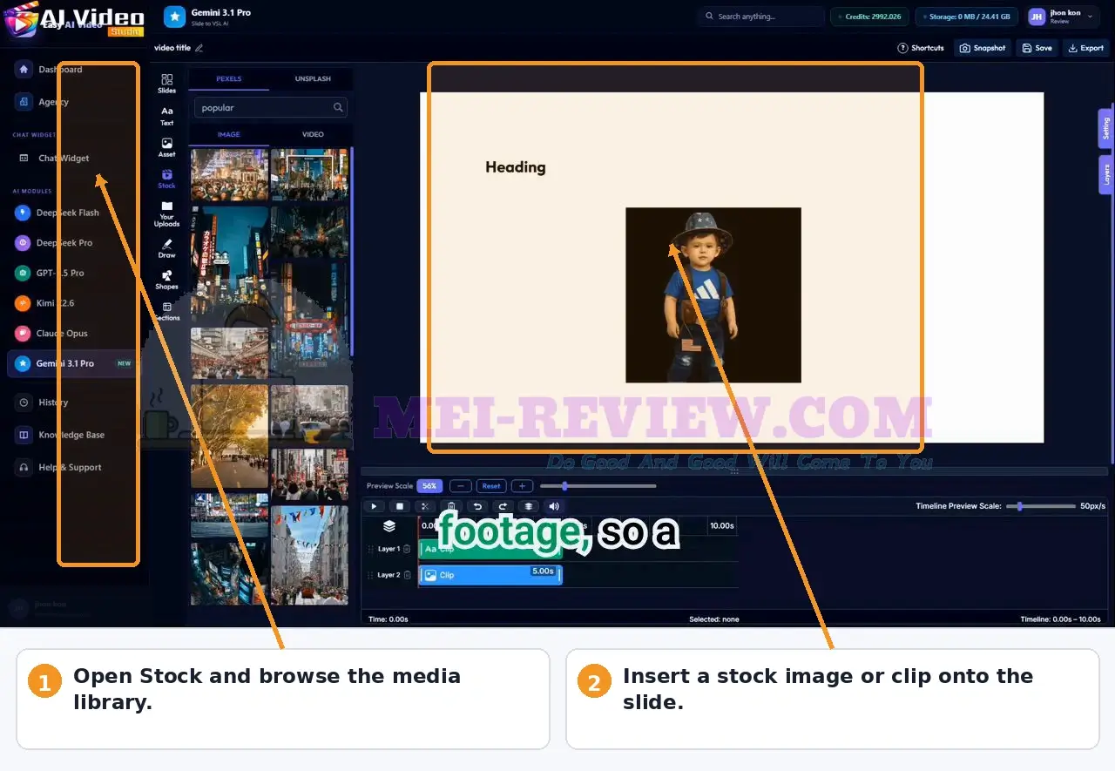Click the timeline toolbar trash icon
Screen dimensions: 1115x771
[x=451, y=506]
